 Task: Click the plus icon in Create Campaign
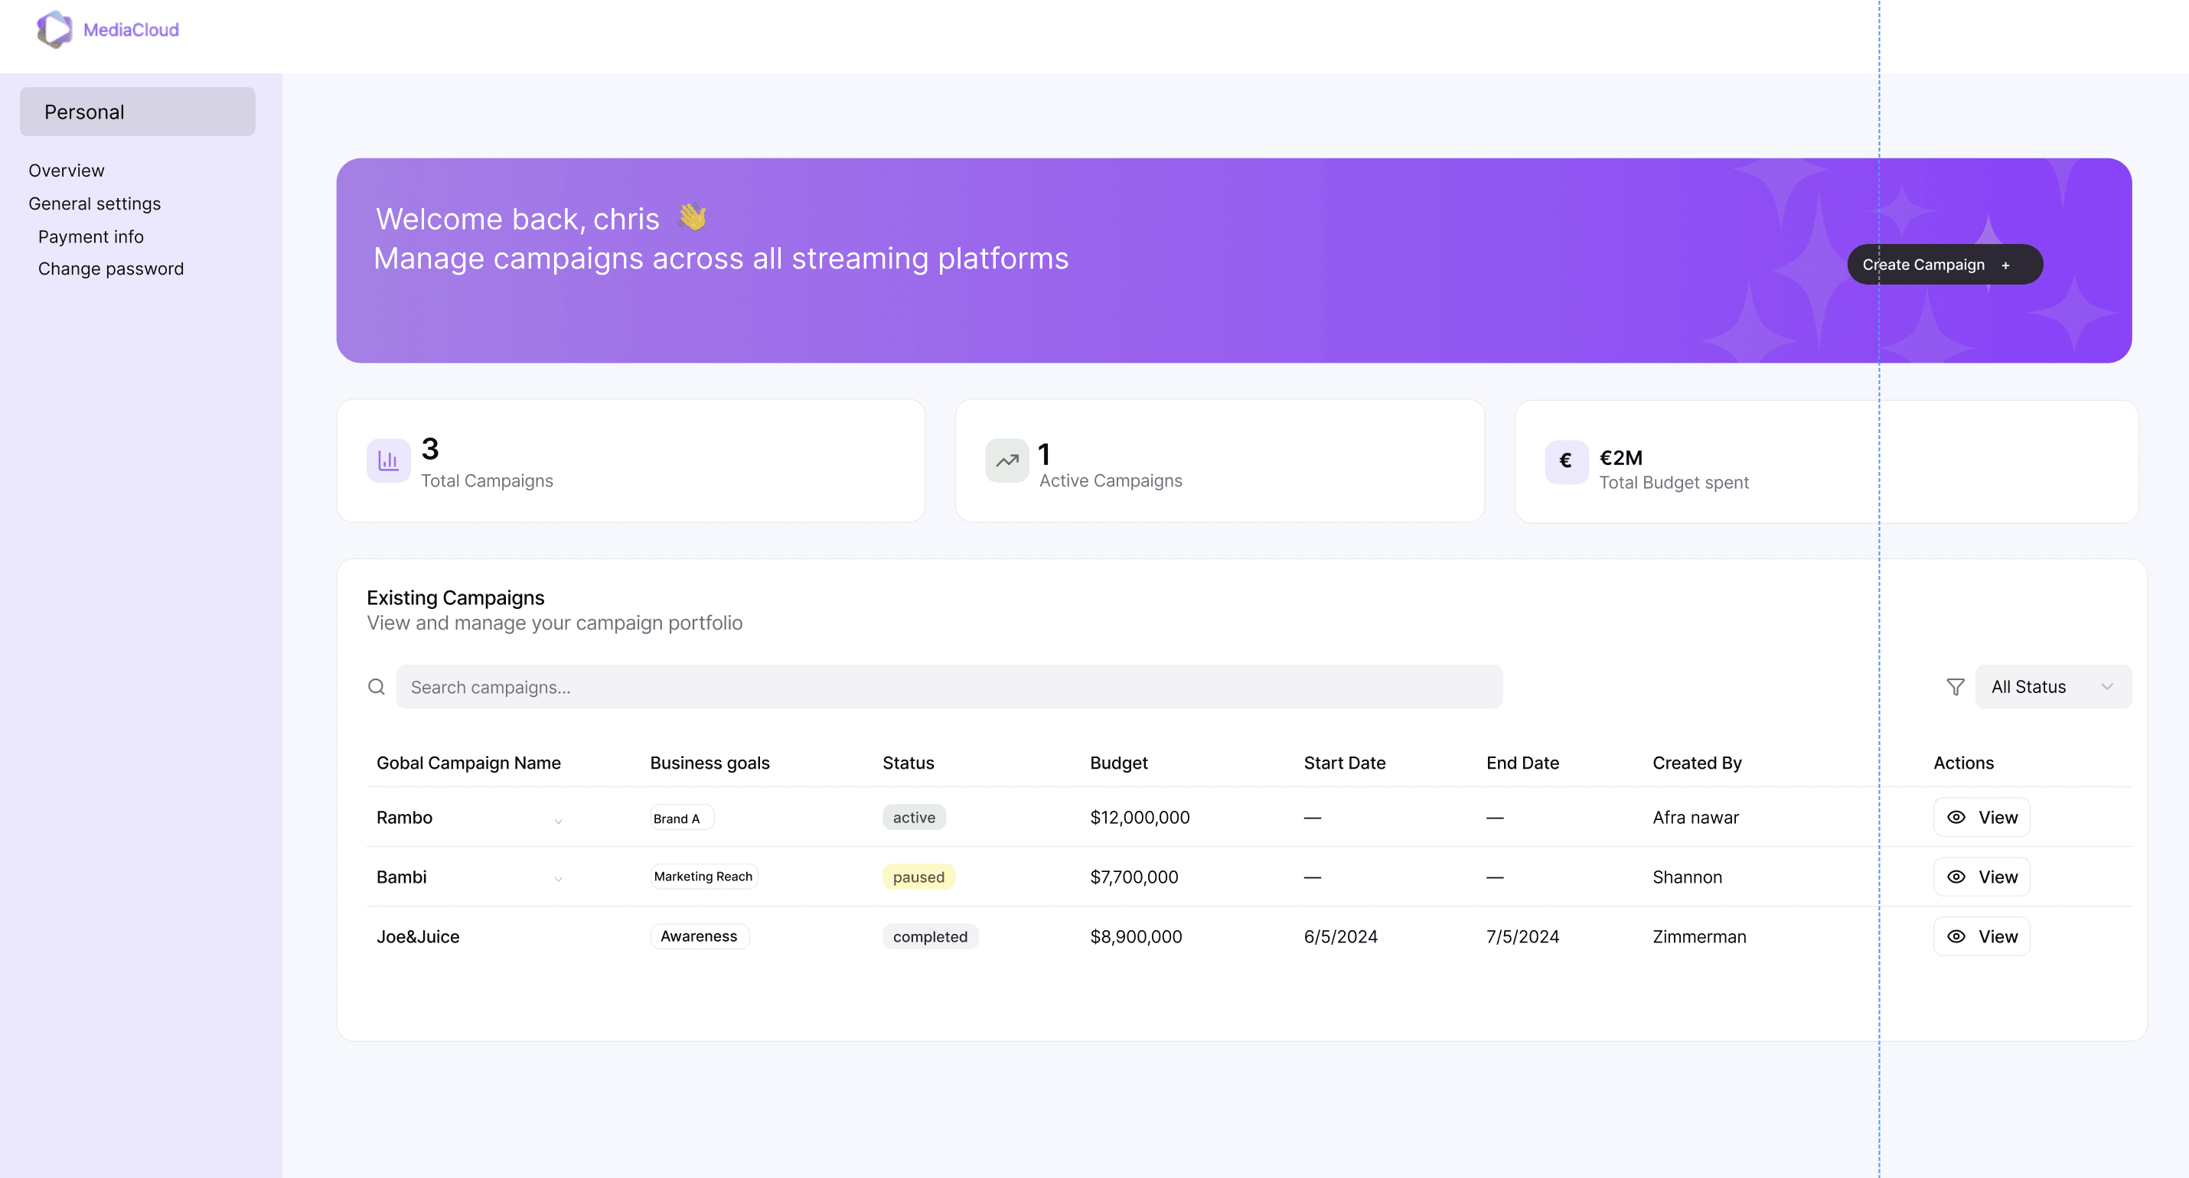[2005, 265]
